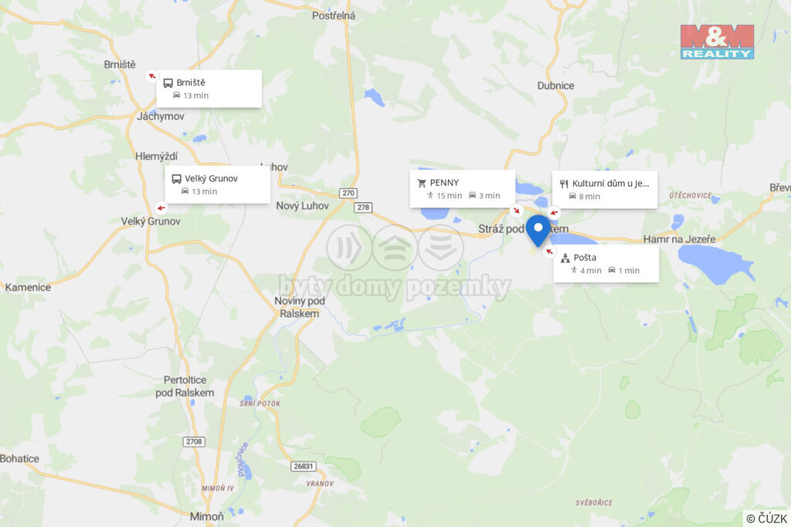This screenshot has width=791, height=527.
Task: Click the blue location pin marker
Action: 538,231
